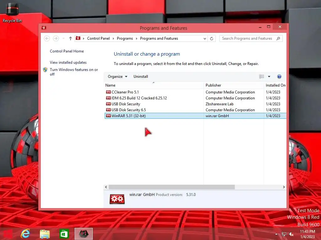Sort list by Name column

coord(154,85)
